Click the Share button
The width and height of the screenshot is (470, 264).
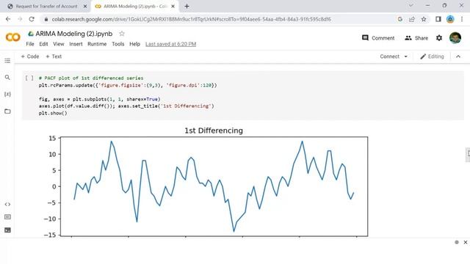pos(416,38)
